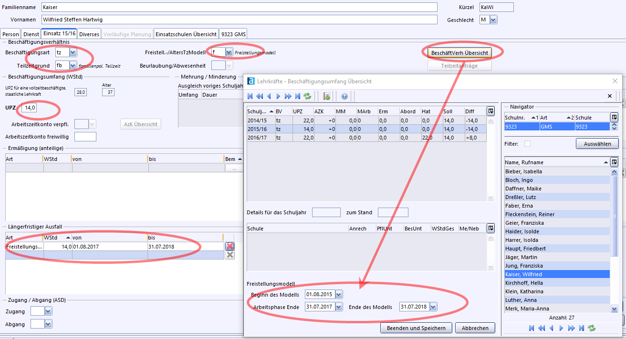Open Diverses tab
Image resolution: width=626 pixels, height=339 pixels.
click(89, 34)
